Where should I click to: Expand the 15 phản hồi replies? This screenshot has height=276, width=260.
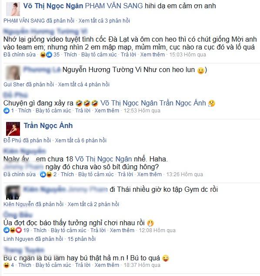(x=81, y=239)
